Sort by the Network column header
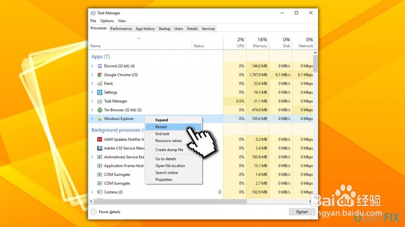Viewport: 405px width, 227px height. point(303,43)
